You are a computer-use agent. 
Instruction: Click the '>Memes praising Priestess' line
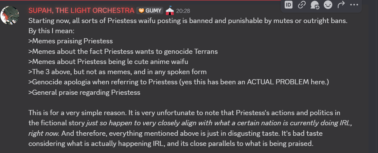point(71,41)
